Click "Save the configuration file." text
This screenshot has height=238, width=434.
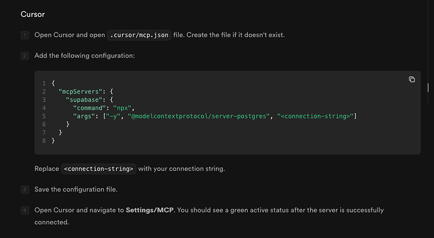coord(76,190)
